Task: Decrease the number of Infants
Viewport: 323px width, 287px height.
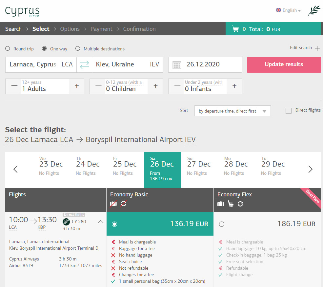Action: pos(177,86)
